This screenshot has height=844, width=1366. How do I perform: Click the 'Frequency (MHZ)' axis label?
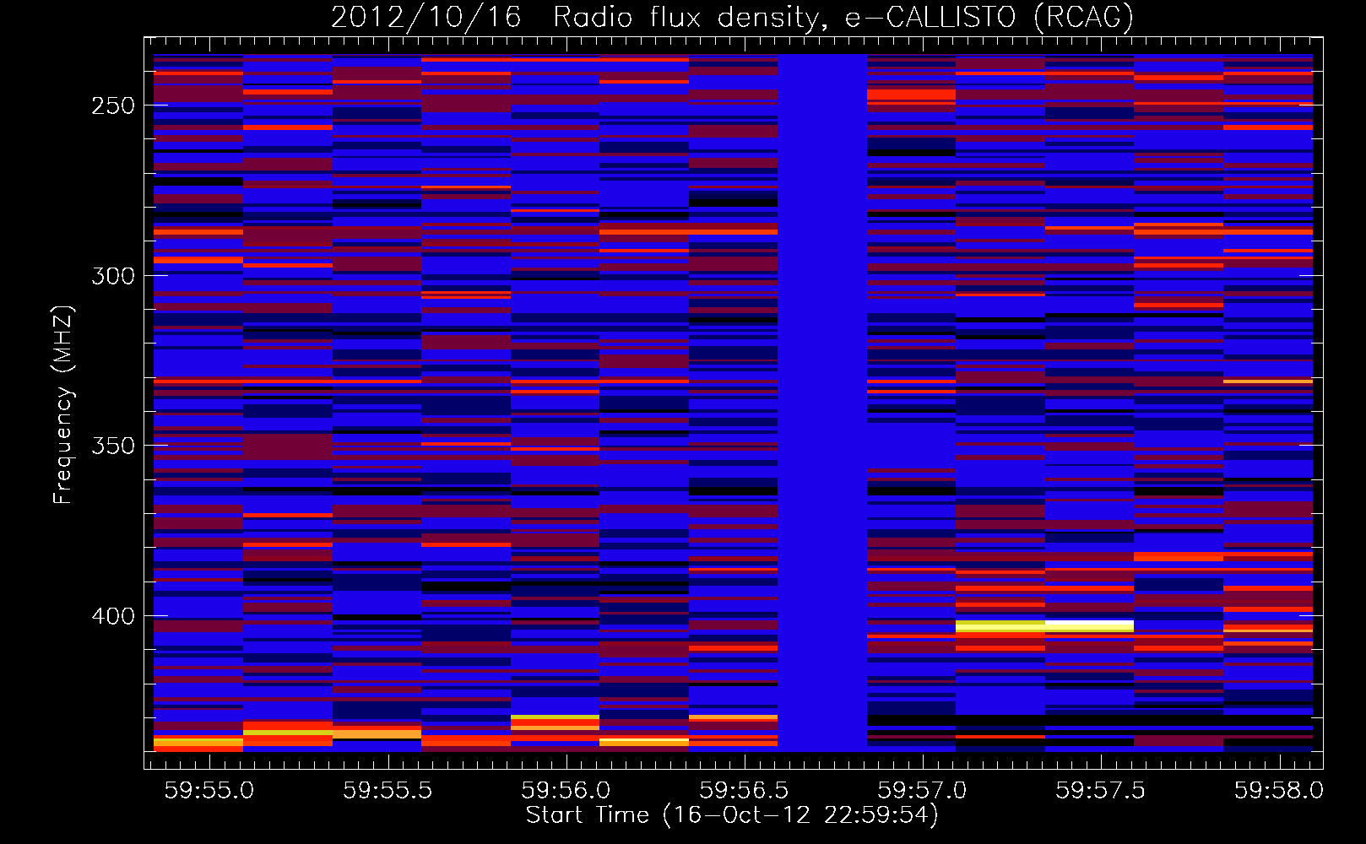point(63,405)
